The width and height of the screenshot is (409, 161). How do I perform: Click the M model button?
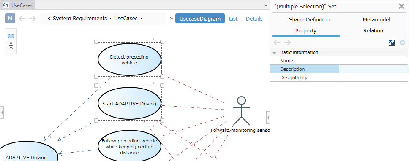coord(10,19)
